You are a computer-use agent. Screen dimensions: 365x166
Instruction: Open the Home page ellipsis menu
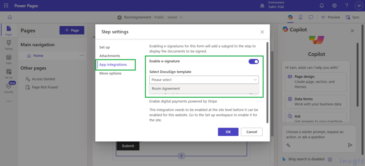coord(82,56)
